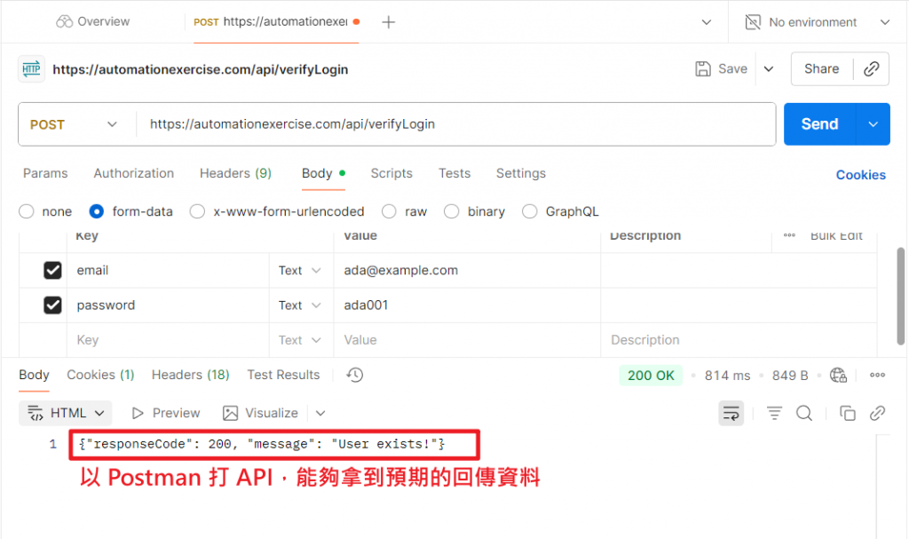909x539 pixels.
Task: Click the HTTP request type icon
Action: [31, 69]
